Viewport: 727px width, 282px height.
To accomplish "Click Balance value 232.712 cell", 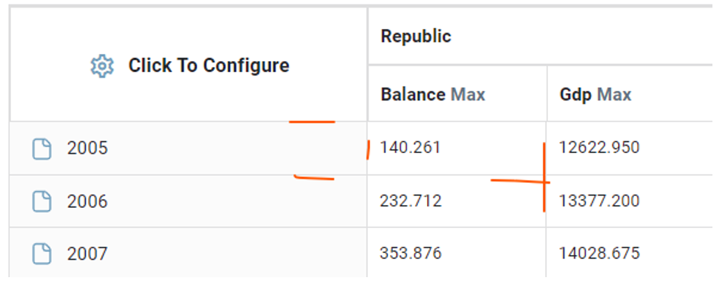I will [410, 201].
